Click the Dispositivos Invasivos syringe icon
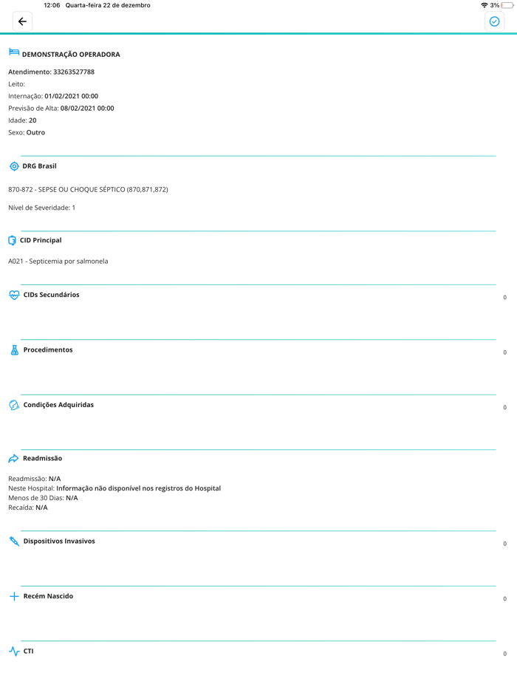The width and height of the screenshot is (517, 690). 14,542
